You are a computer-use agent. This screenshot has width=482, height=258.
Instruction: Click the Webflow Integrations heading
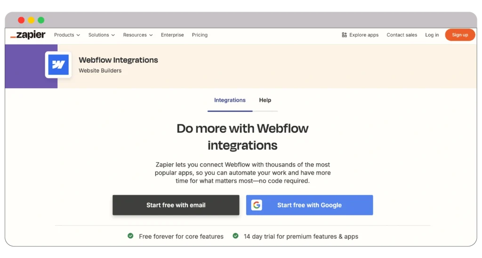(x=118, y=60)
